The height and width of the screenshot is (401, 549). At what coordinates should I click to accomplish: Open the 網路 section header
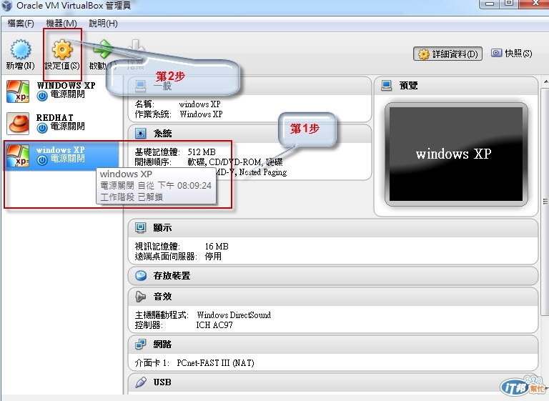point(332,345)
